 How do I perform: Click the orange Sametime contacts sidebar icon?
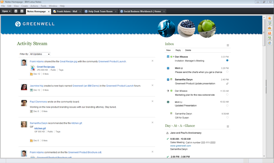[270, 18]
